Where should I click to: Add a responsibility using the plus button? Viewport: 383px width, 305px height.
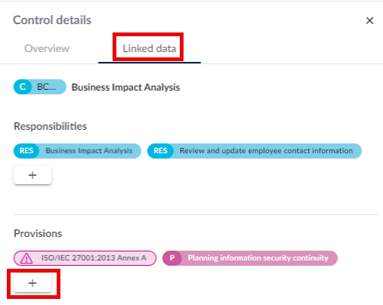32,175
